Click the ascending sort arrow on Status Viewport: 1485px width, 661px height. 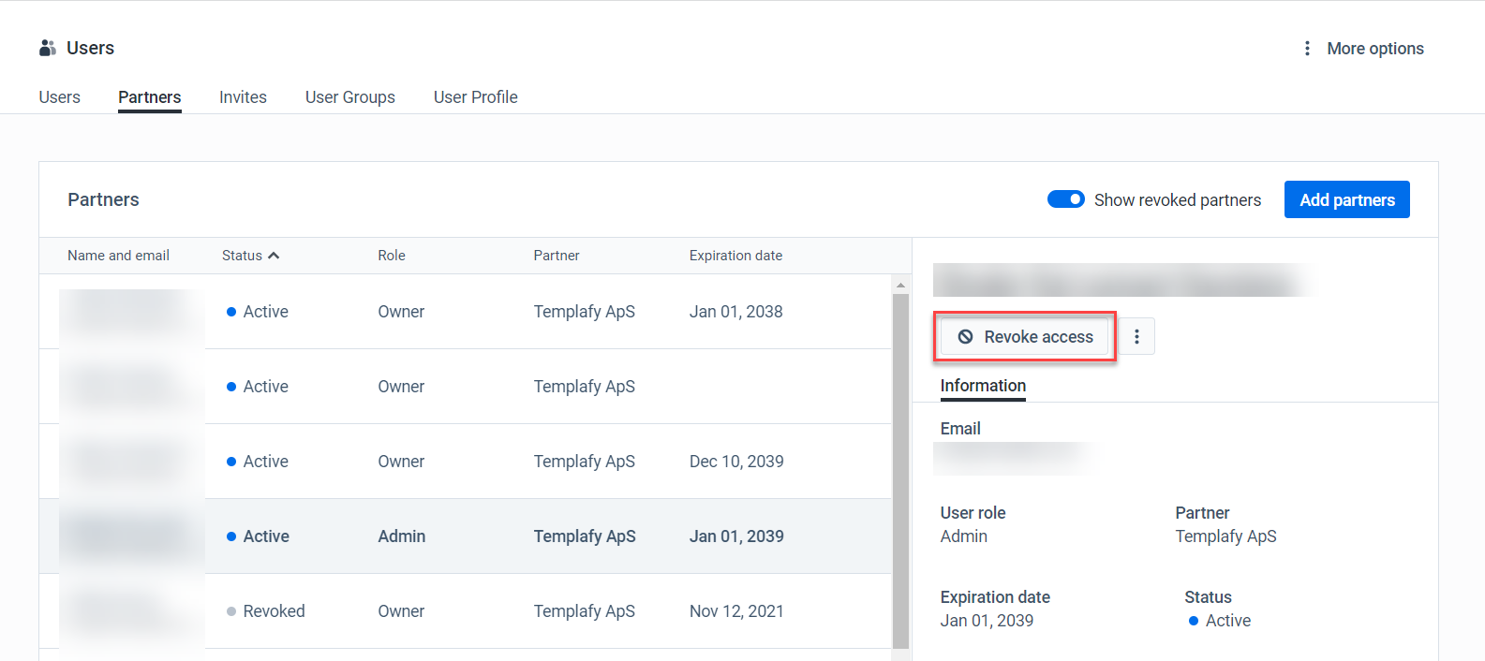click(274, 256)
